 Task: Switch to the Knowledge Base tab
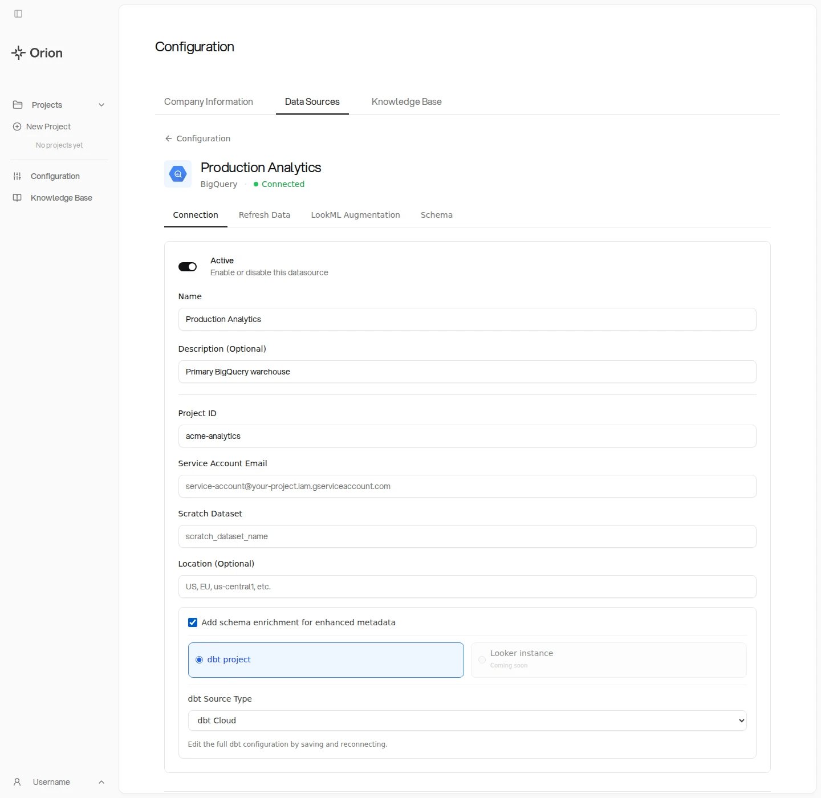pyautogui.click(x=407, y=101)
